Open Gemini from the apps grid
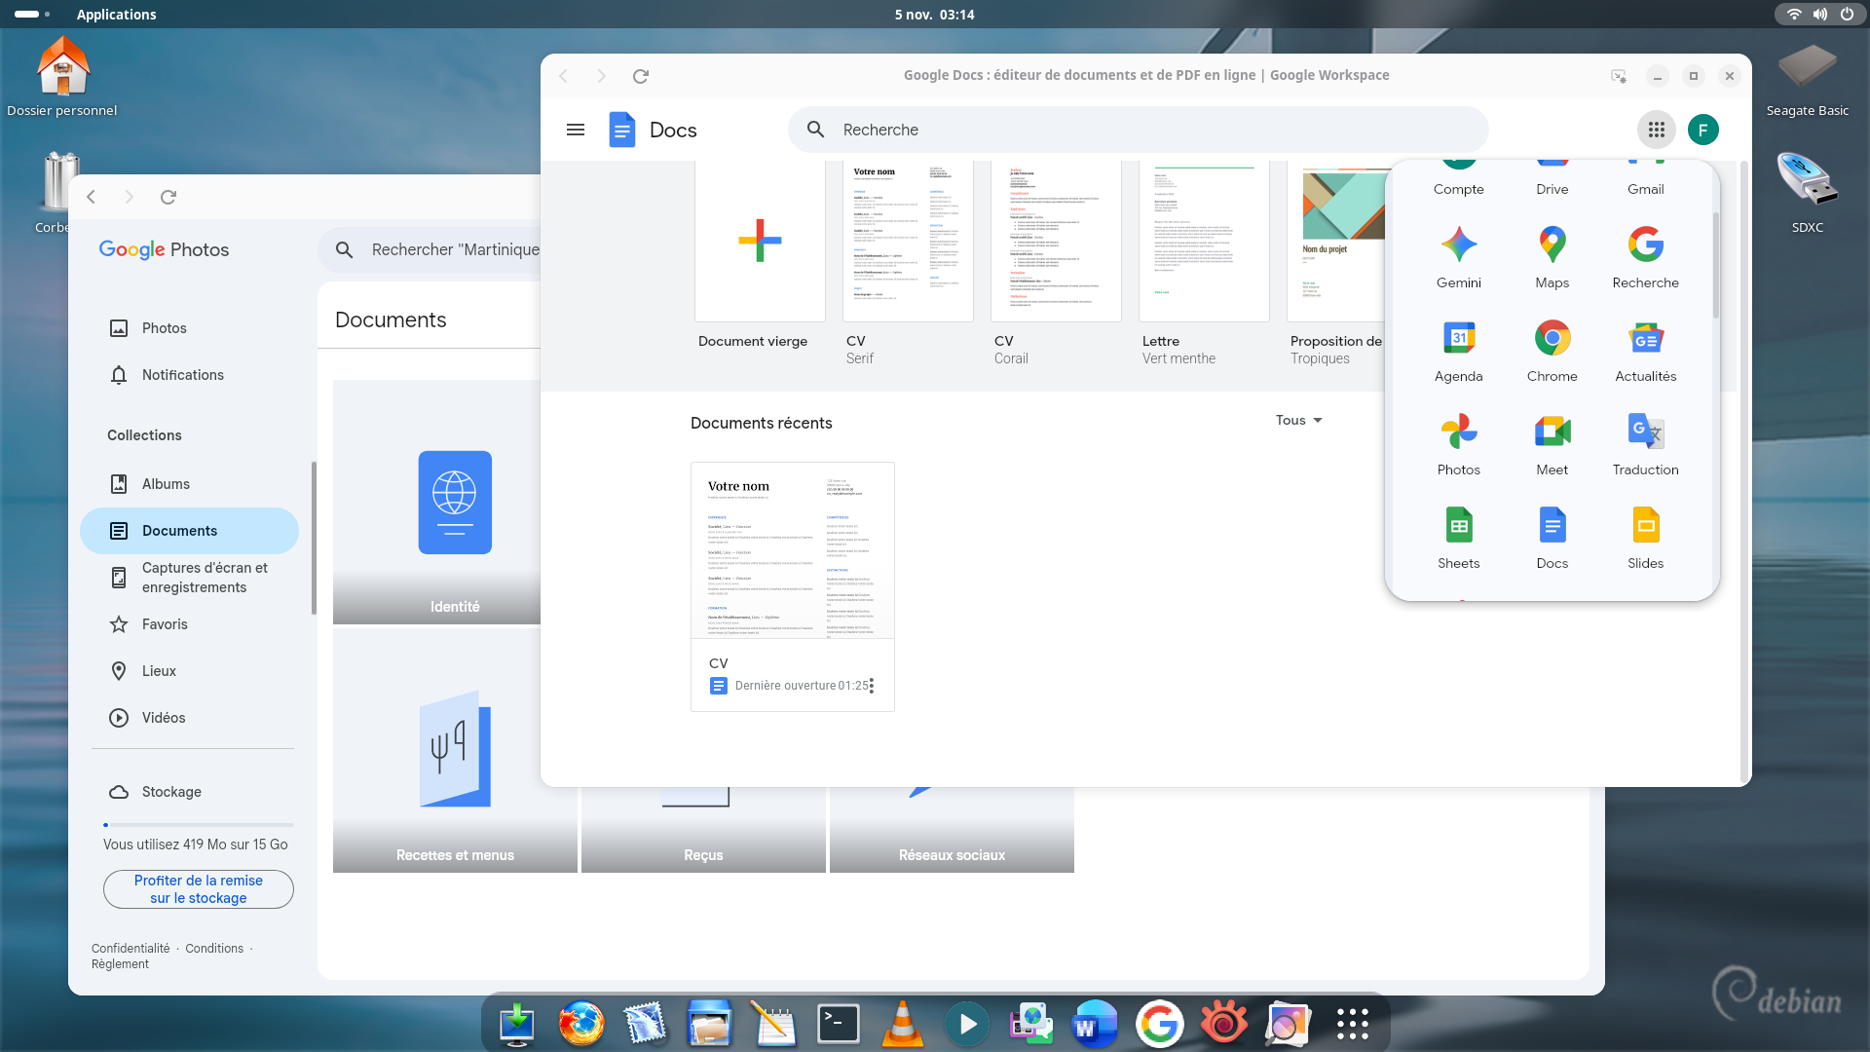Viewport: 1870px width, 1052px height. [x=1458, y=256]
